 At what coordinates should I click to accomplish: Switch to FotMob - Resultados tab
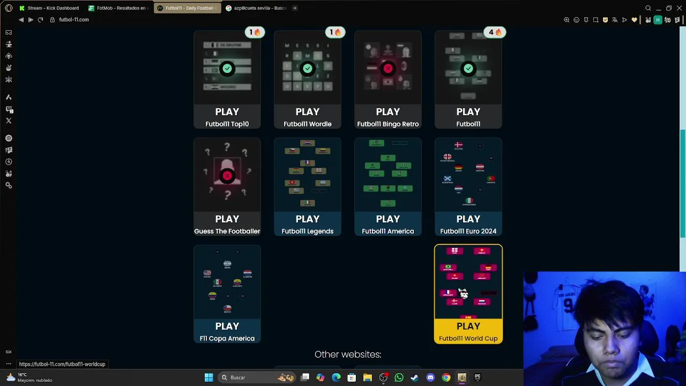pos(118,8)
